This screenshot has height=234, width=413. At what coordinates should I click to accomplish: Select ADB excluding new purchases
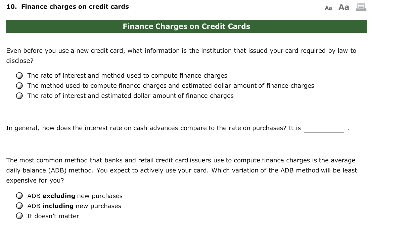19,196
